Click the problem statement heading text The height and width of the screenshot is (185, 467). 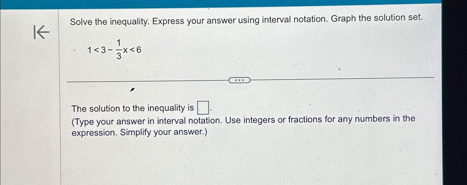[x=246, y=18]
